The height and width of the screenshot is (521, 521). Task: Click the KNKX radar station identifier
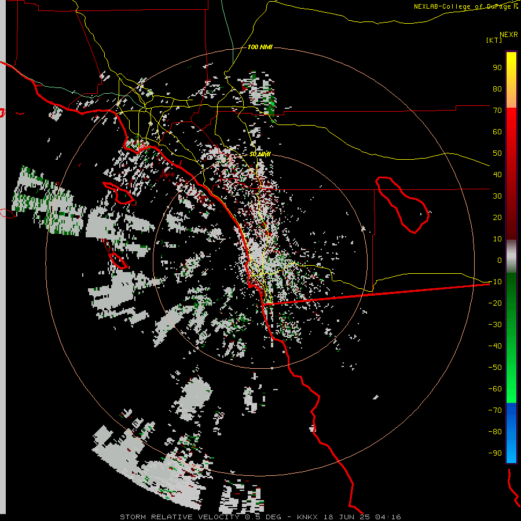point(307,517)
